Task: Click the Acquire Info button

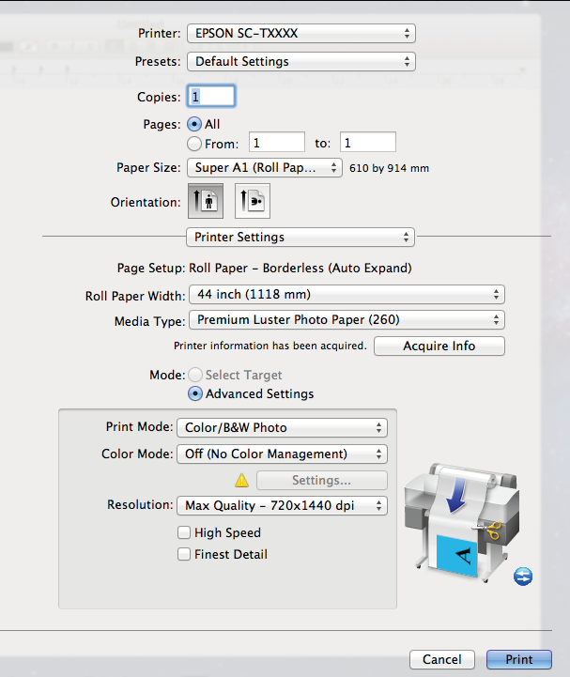Action: [x=439, y=346]
